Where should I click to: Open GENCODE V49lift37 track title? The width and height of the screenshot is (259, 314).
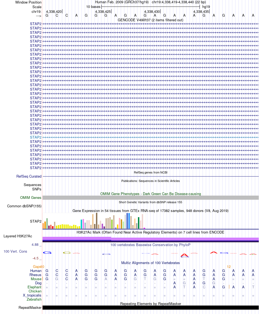click(150, 20)
